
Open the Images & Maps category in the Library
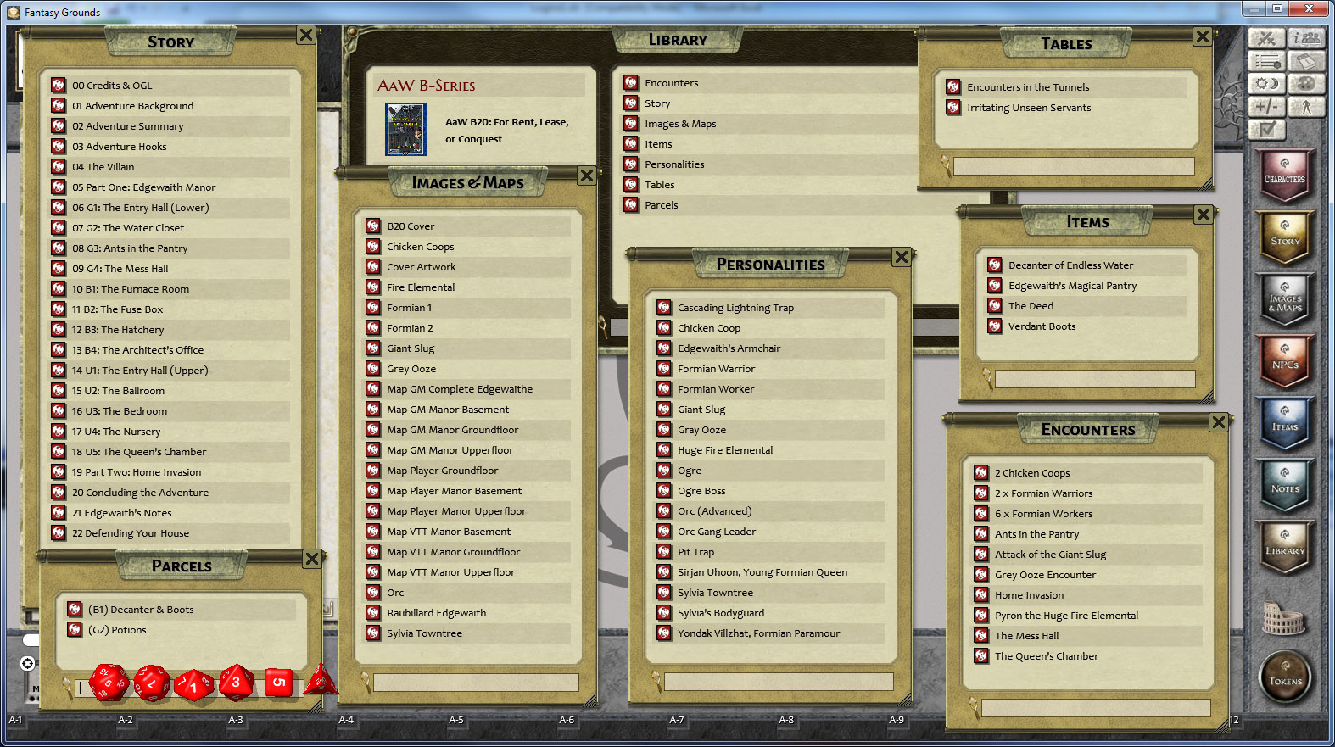tap(680, 124)
